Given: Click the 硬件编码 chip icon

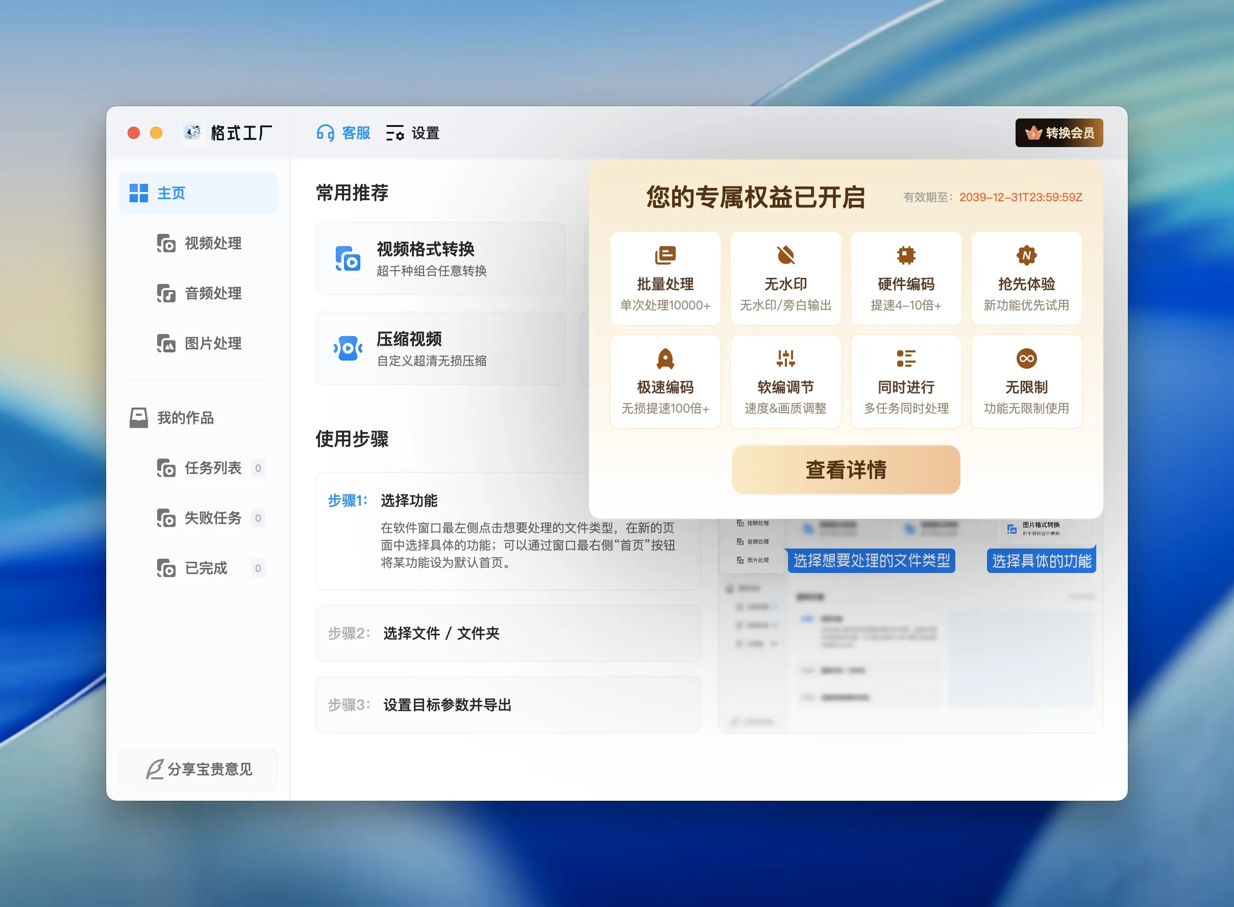Looking at the screenshot, I should click(905, 255).
